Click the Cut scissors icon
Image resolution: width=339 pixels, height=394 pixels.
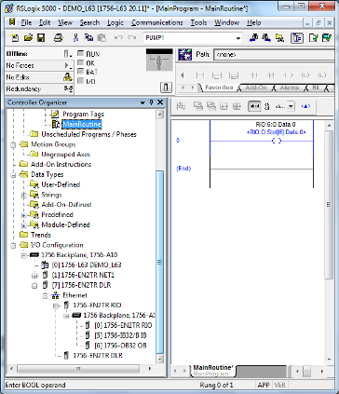(x=75, y=38)
